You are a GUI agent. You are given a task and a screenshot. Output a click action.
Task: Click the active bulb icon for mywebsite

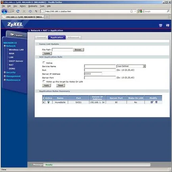tap(48, 102)
